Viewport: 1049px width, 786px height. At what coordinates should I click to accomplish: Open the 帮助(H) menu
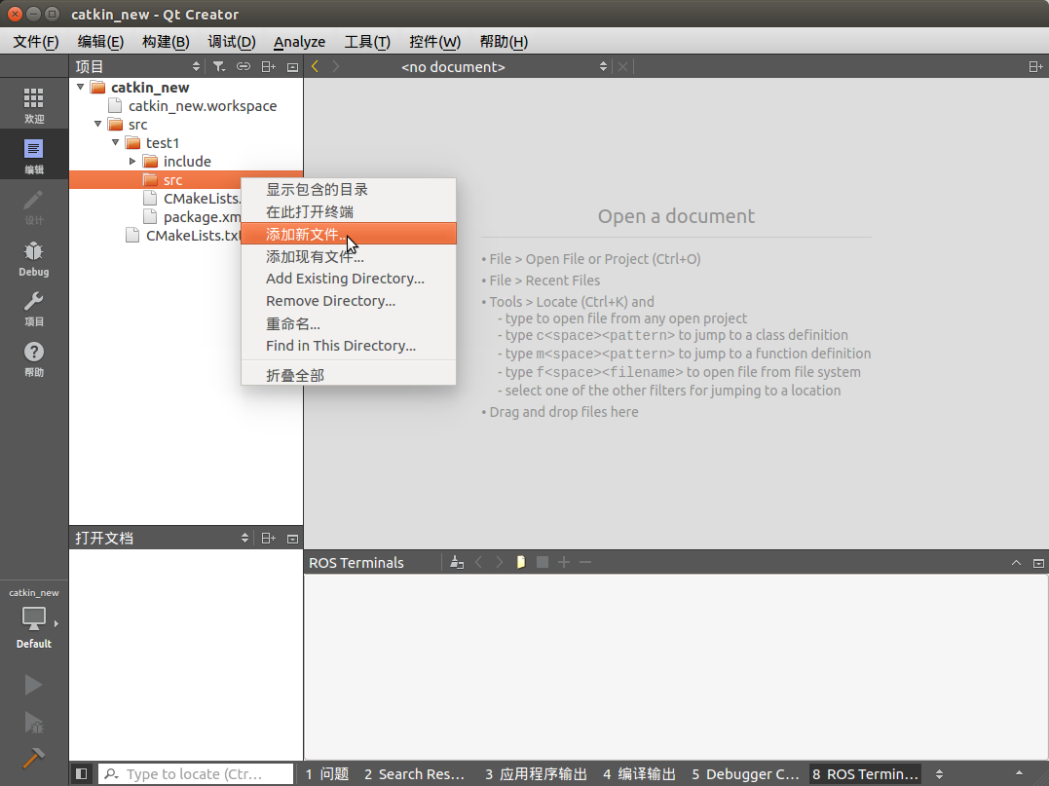pyautogui.click(x=504, y=42)
